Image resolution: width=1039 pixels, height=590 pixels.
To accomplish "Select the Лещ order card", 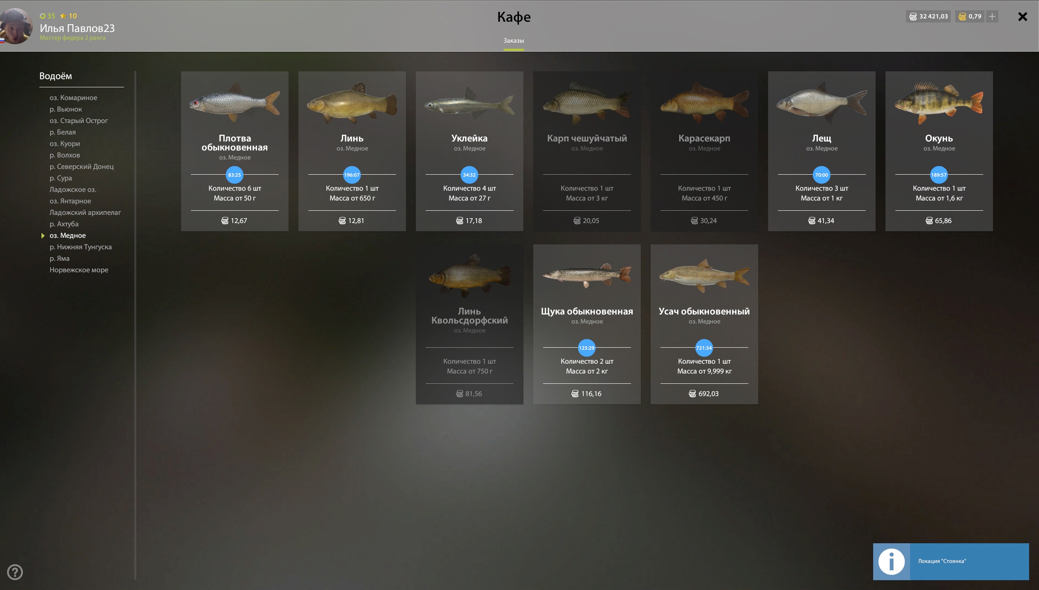I will (821, 151).
